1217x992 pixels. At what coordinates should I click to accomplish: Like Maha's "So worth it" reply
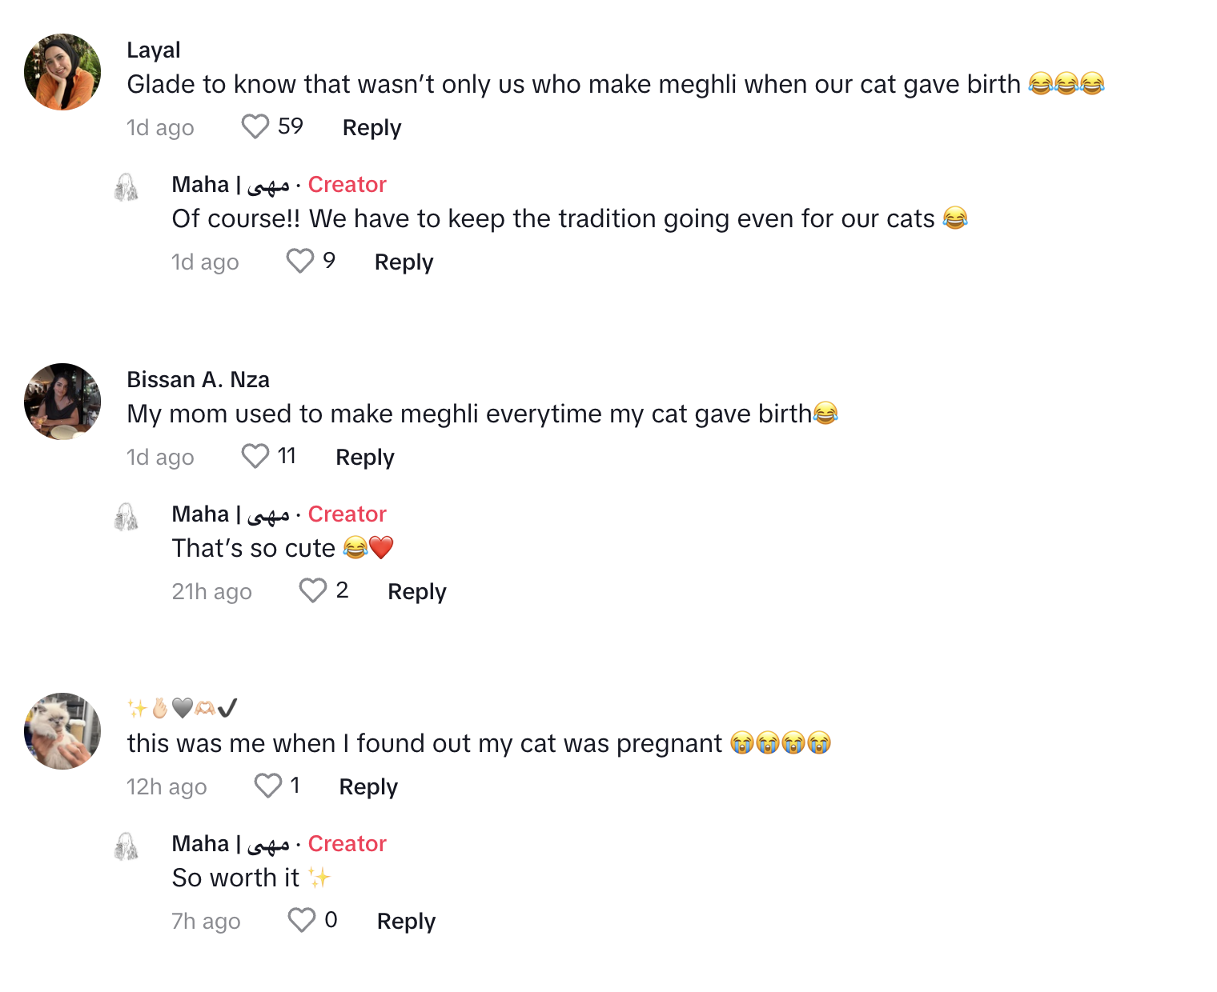point(302,920)
